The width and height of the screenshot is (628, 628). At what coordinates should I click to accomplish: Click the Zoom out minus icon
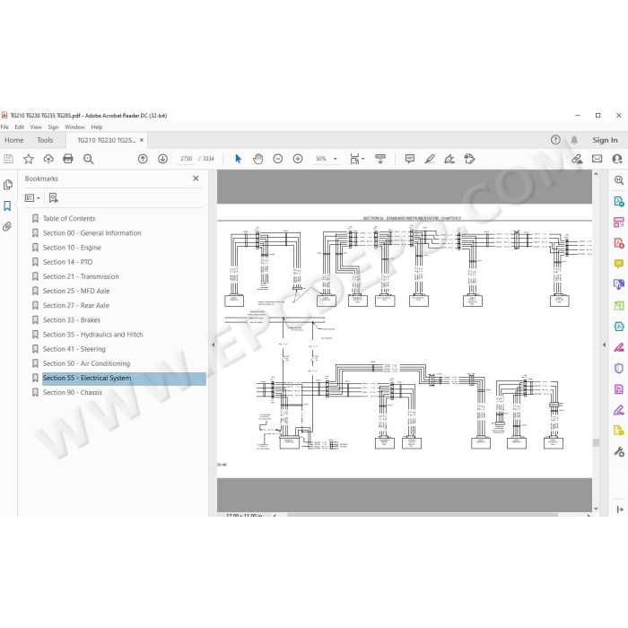click(277, 159)
